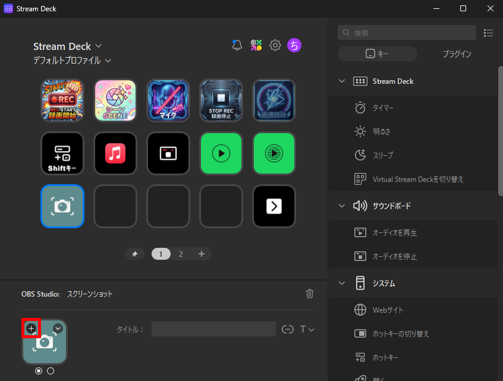Select the STOP REC key

(221, 100)
